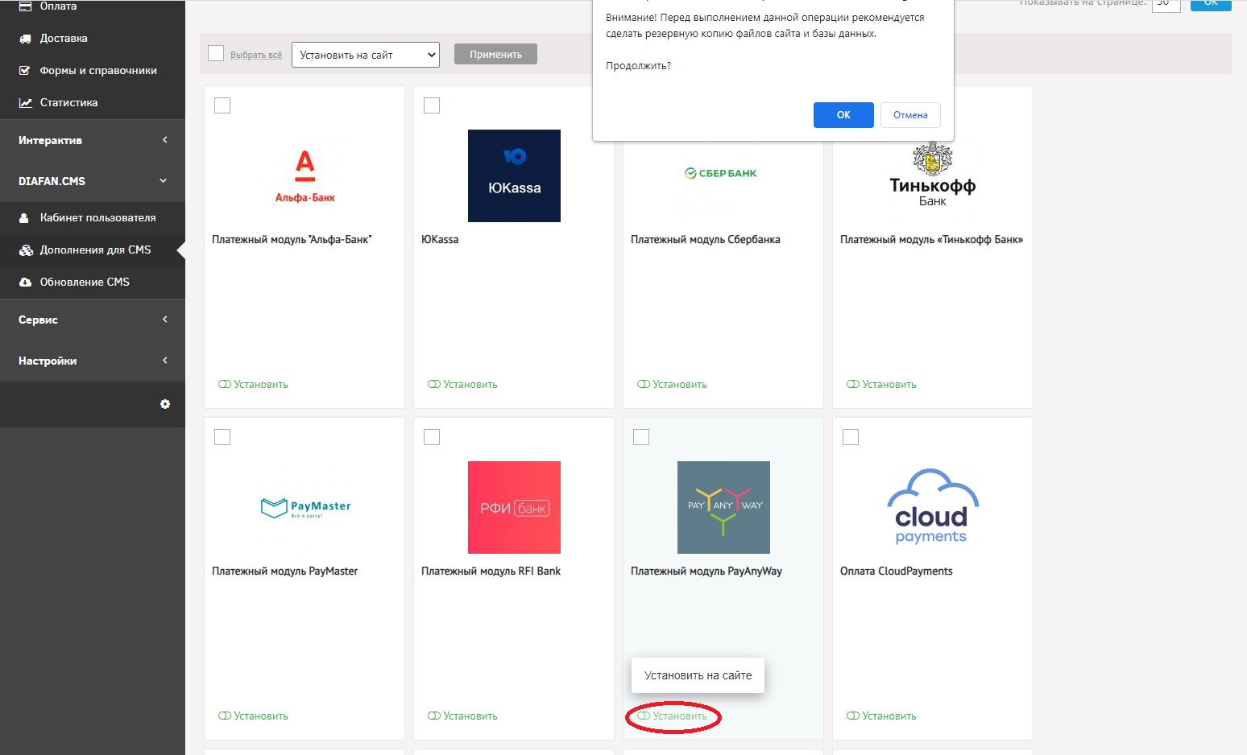
Task: Confirm the dialog with OK
Action: (843, 115)
